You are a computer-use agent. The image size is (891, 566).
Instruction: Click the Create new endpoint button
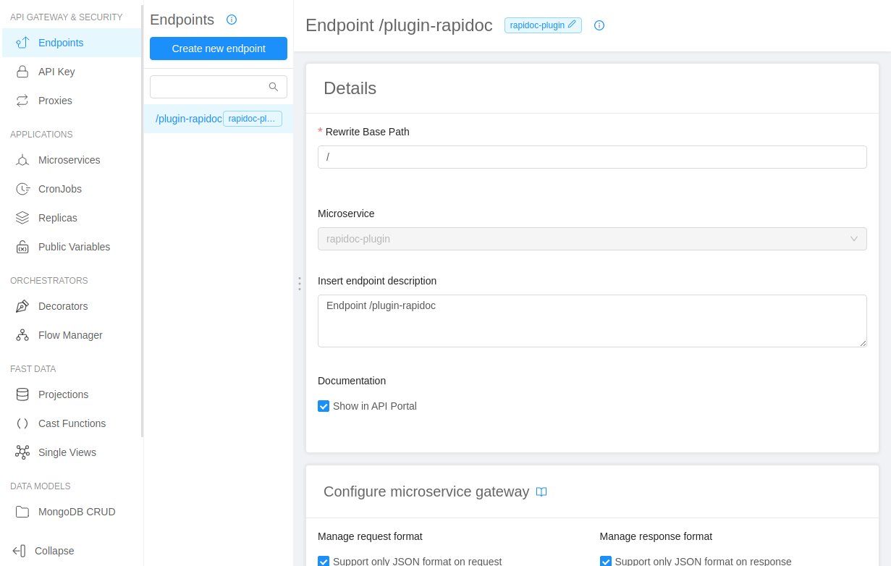[x=218, y=48]
